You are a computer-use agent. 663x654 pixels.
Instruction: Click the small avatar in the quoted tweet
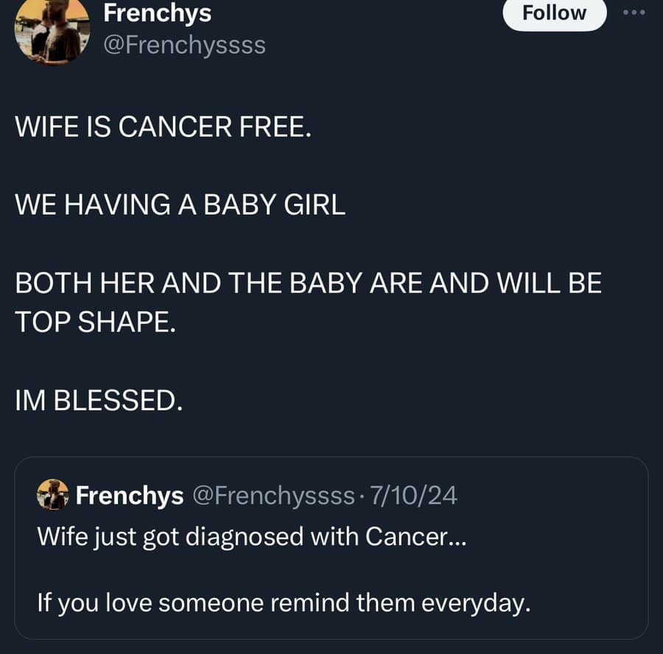(x=52, y=495)
